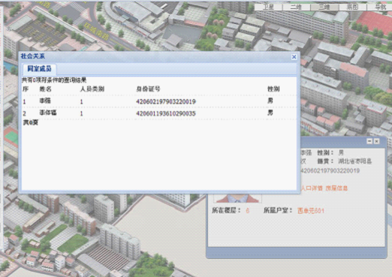Open the 导航 map option

pos(380,7)
